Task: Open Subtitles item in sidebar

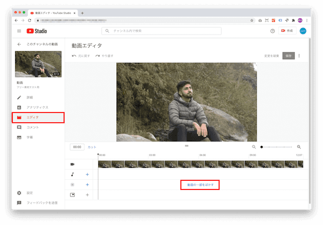Action: tap(38, 137)
